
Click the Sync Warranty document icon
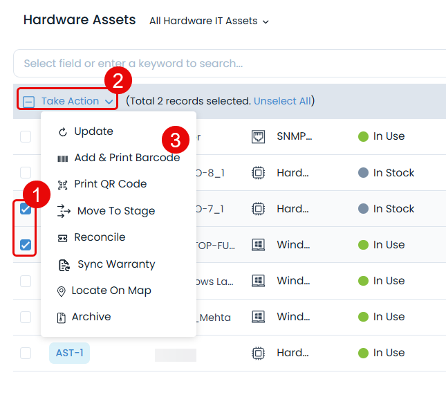point(64,264)
